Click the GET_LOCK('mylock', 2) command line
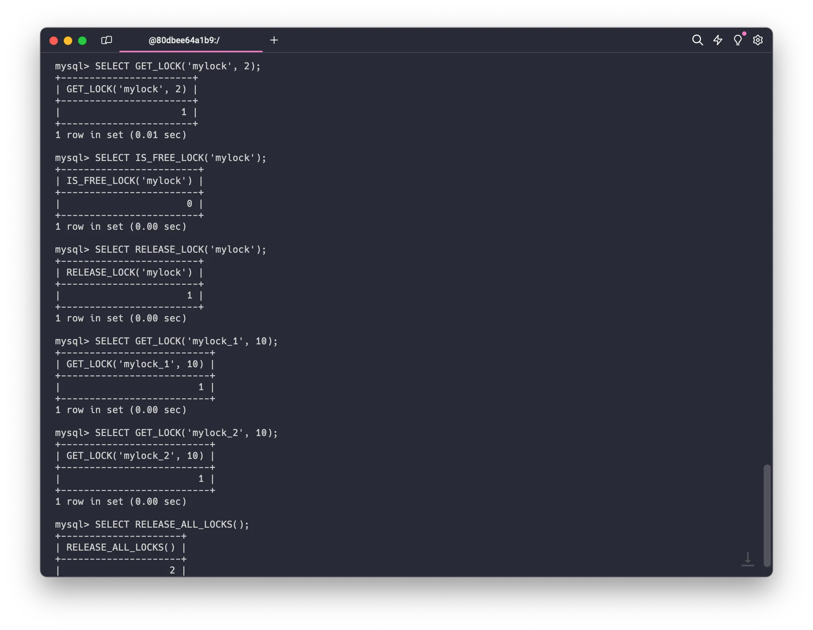813x630 pixels. (158, 66)
